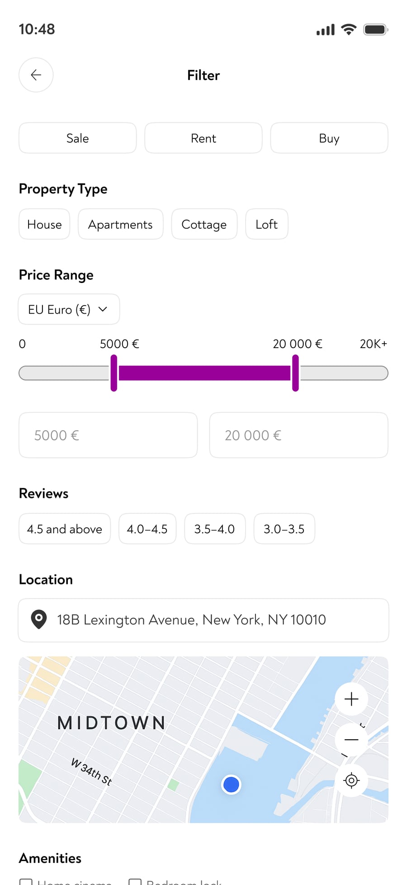Choose the Buy option
407x885 pixels.
click(x=329, y=138)
